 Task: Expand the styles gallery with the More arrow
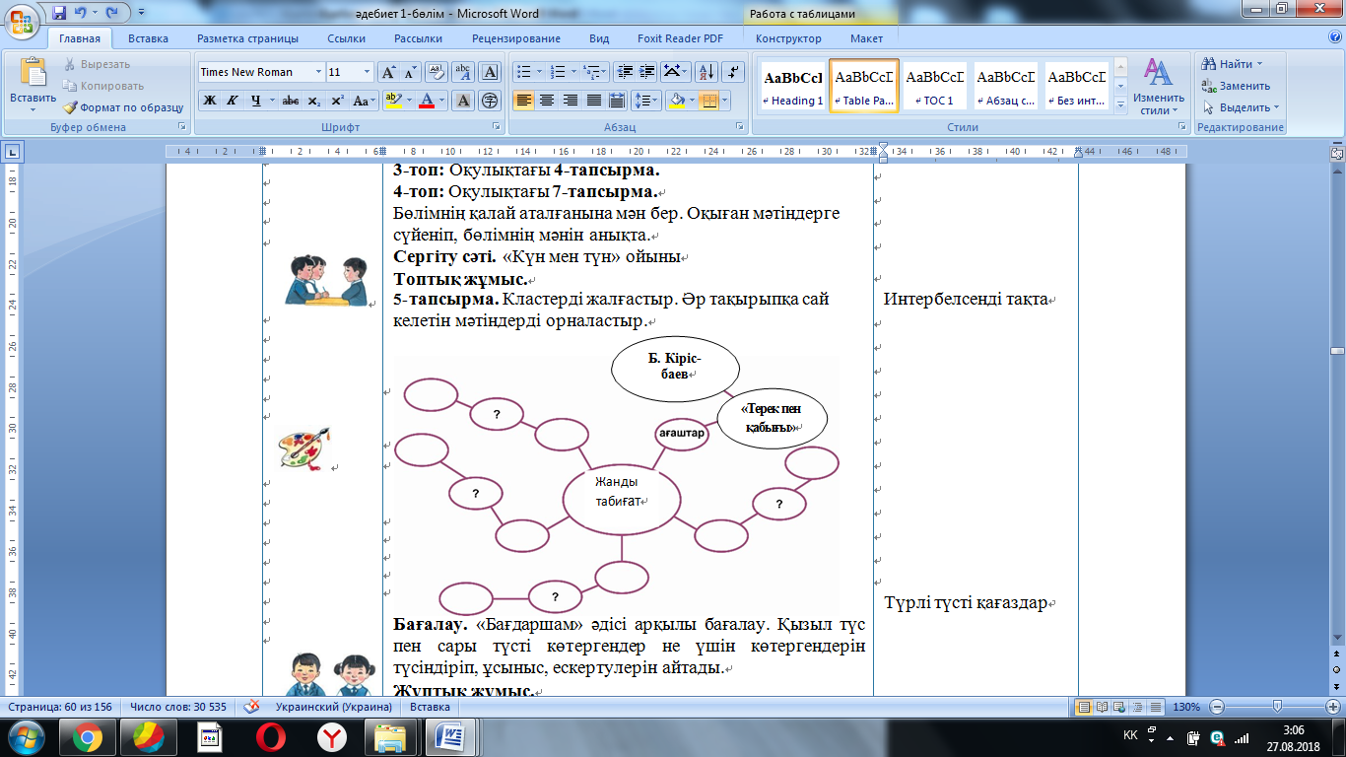(x=1119, y=105)
